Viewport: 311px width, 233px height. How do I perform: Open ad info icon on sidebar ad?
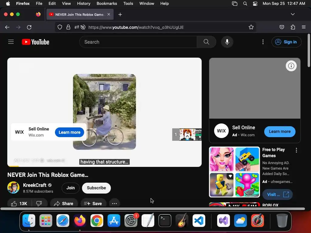[x=291, y=66]
